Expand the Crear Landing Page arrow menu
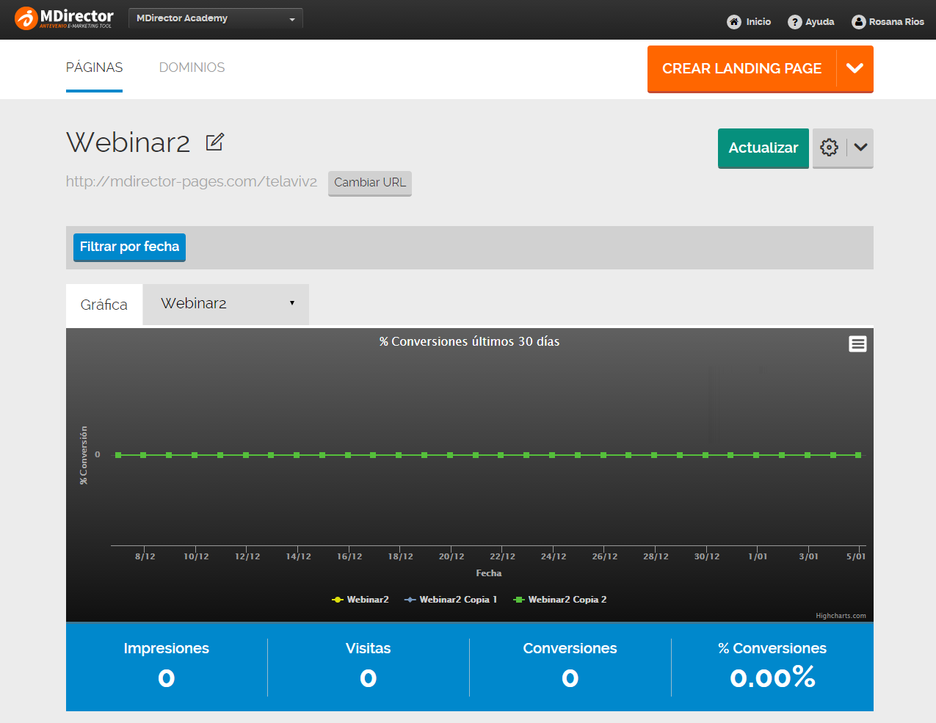Image resolution: width=936 pixels, height=723 pixels. click(x=855, y=68)
